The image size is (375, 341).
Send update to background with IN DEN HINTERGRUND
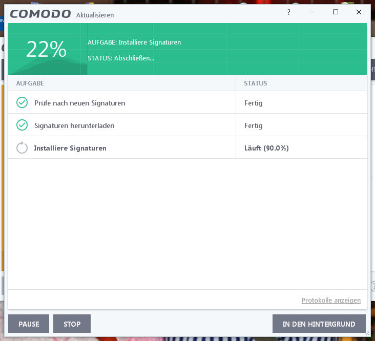(319, 324)
